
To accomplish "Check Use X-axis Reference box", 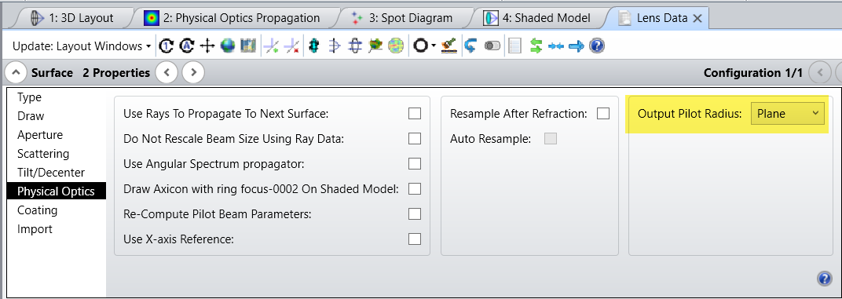I will 414,239.
